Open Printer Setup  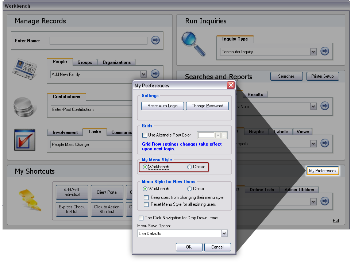pos(323,76)
